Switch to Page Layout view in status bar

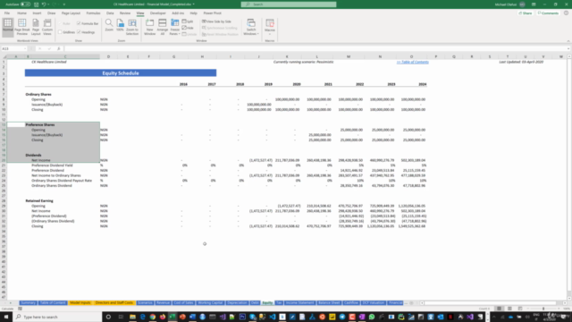tap(509, 309)
